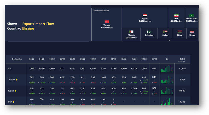Screen dimensions: 209x115
Task: Click the Libya flag in the treemap
Action: 179,32
